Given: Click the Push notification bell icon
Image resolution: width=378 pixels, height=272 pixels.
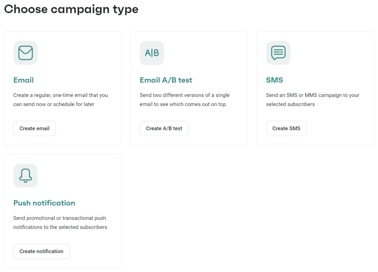Looking at the screenshot, I should click(x=25, y=176).
